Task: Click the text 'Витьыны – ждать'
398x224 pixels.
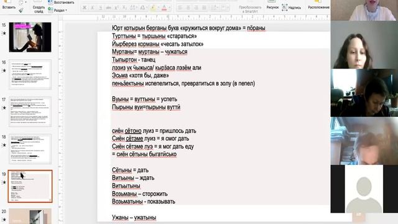Action: 133,178
